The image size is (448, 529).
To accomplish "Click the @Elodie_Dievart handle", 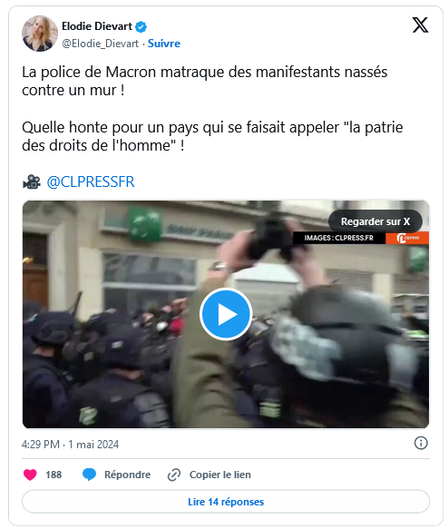I will 100,44.
